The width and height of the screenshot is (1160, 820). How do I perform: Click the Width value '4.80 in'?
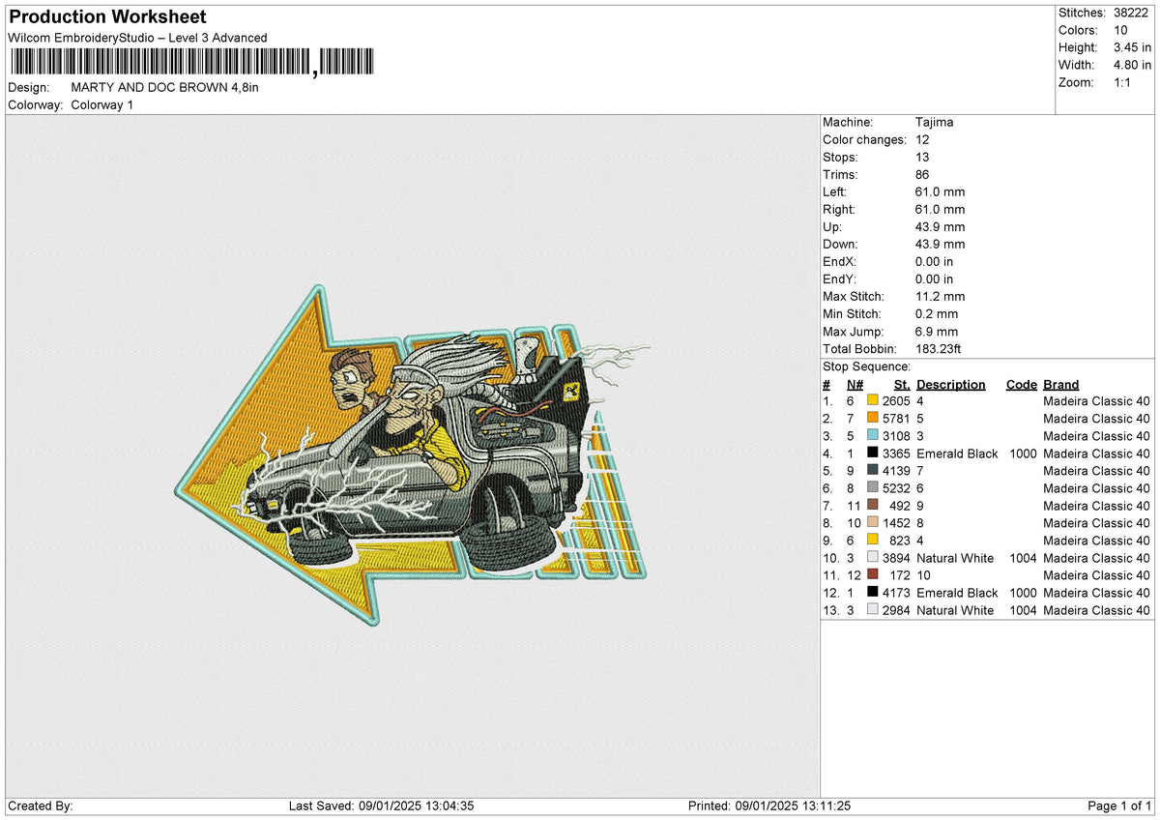[x=1132, y=65]
